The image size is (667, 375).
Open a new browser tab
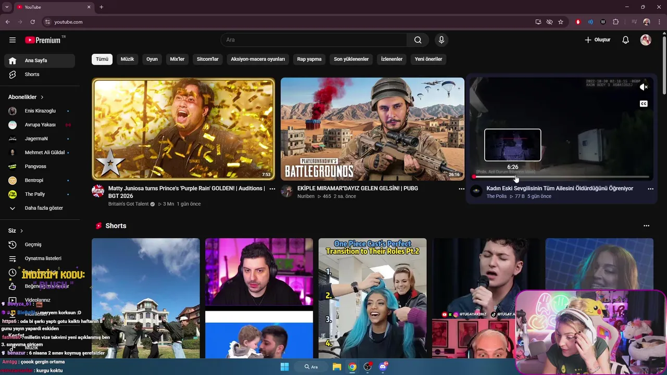(101, 7)
